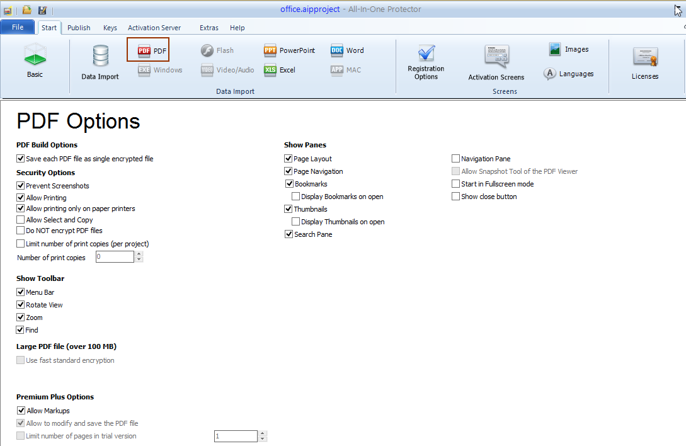Select the Word import icon

336,51
